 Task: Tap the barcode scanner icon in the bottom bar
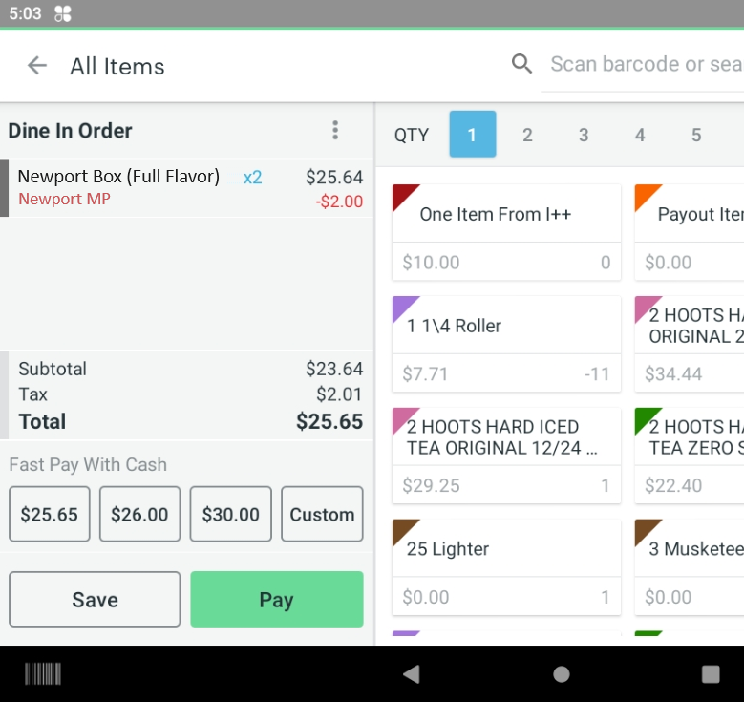tap(43, 673)
